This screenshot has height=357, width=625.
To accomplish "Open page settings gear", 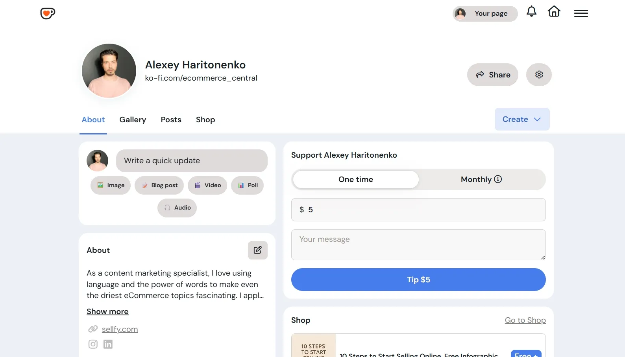I will coord(539,75).
